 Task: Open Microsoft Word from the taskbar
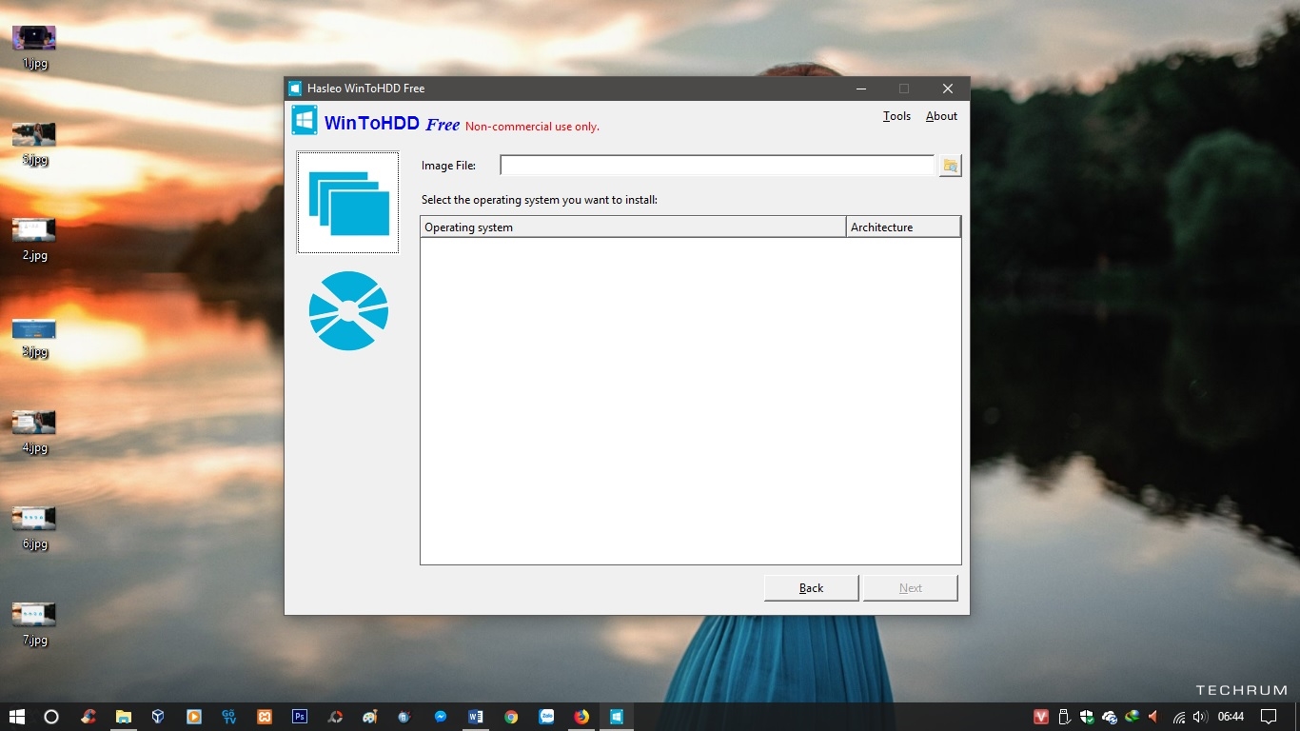click(x=476, y=717)
